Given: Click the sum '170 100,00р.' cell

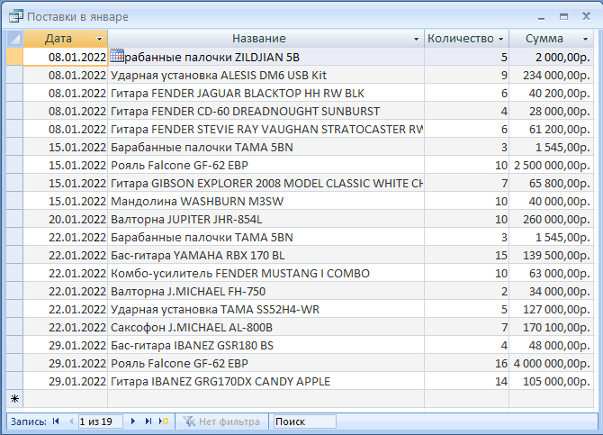Looking at the screenshot, I should (551, 327).
